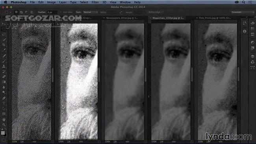The height and width of the screenshot is (144, 256).
Task: Open the File menu
Action: pos(32,2)
